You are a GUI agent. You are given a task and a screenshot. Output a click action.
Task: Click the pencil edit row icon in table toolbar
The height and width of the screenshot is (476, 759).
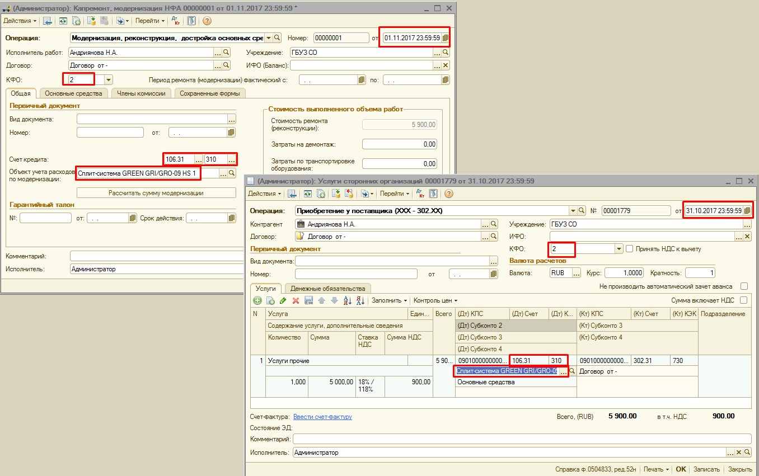tap(283, 301)
